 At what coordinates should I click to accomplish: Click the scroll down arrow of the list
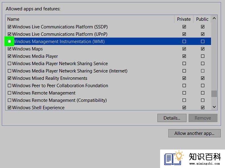coord(214,107)
